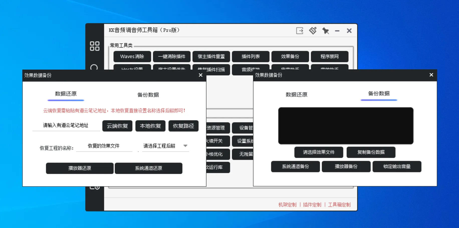Click the 有道云笔记地址 input field
Screen dimensions: 459x228
coord(66,125)
